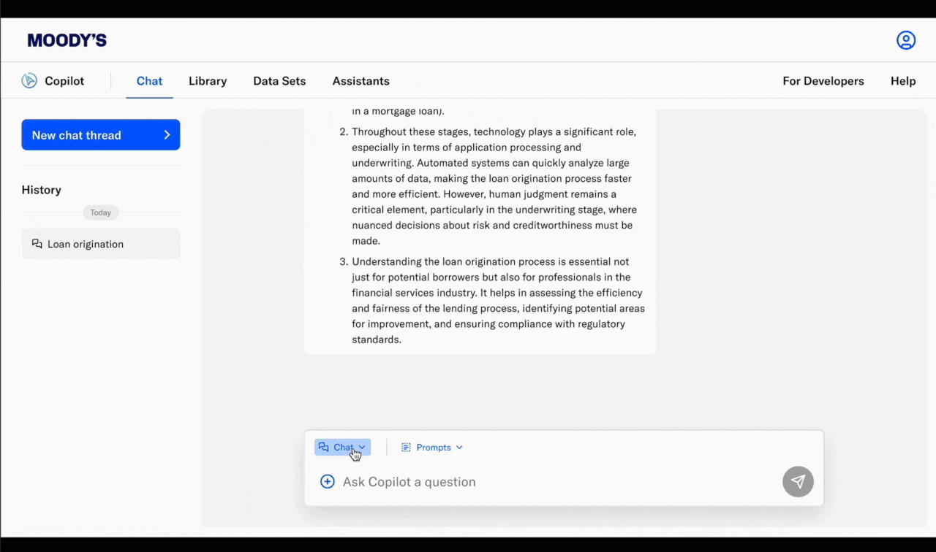Click the arrow on New chat thread
The height and width of the screenshot is (552, 936).
click(168, 134)
